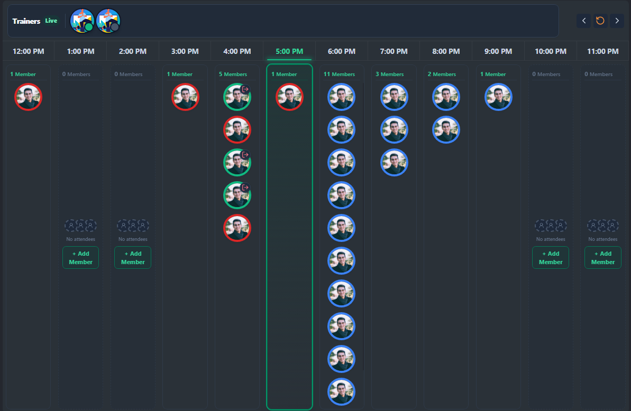Screen dimensions: 631x411
Task: Go to the next time range
Action: (x=617, y=21)
